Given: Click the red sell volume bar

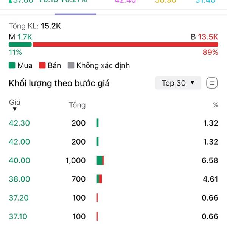Looking at the screenshot, I should tap(125, 45).
